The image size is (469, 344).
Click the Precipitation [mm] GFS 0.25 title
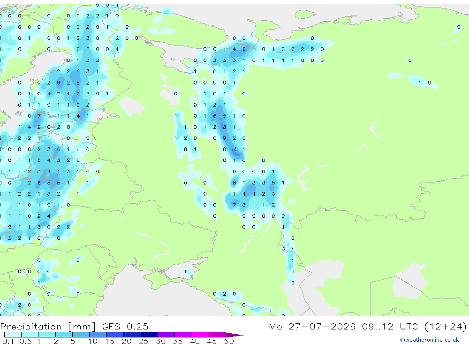(x=74, y=326)
